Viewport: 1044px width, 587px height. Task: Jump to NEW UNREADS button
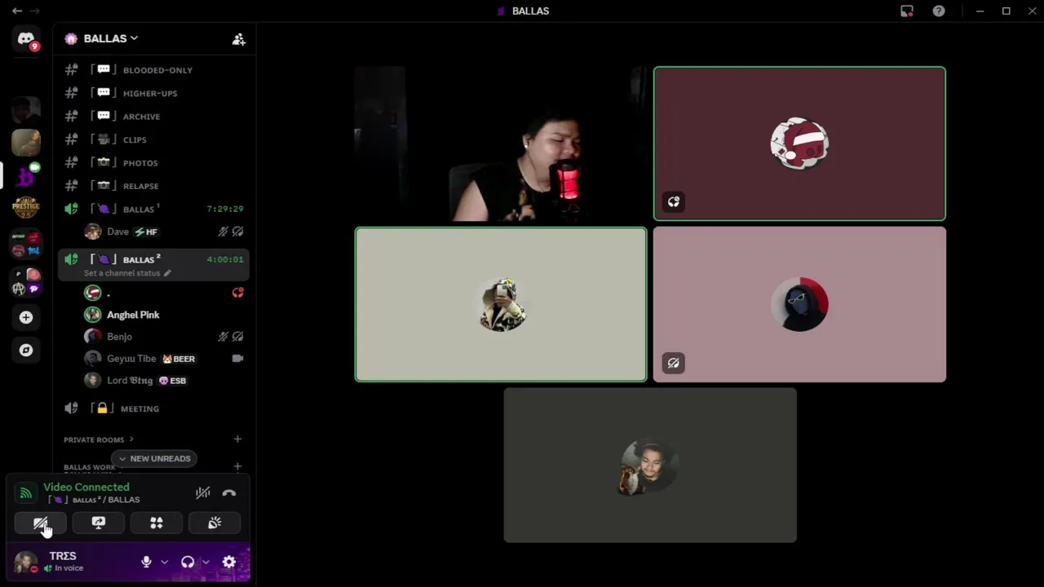click(x=154, y=458)
